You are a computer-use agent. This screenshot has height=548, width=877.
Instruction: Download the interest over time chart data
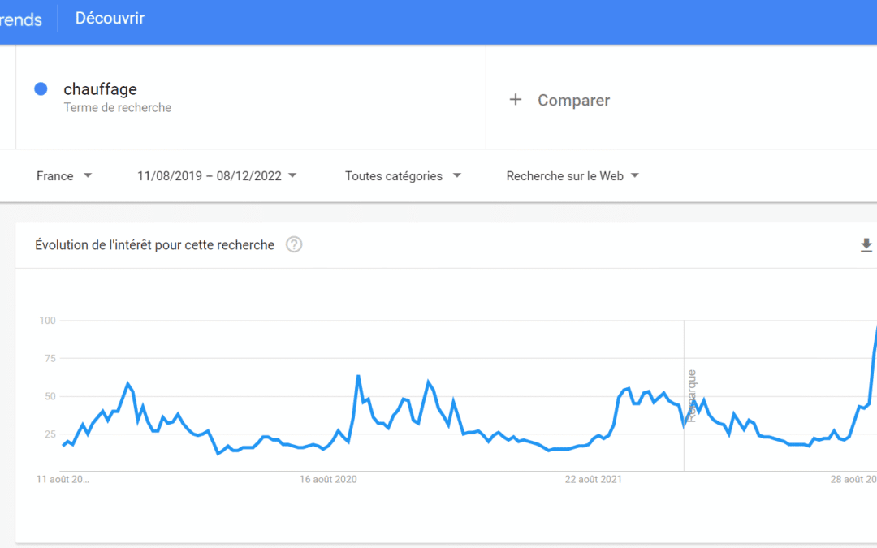click(866, 245)
